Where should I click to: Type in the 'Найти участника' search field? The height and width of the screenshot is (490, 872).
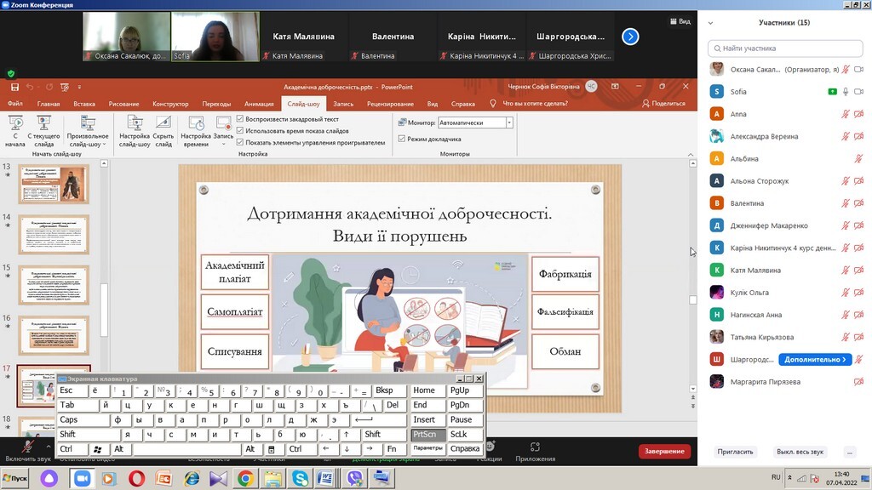point(783,48)
